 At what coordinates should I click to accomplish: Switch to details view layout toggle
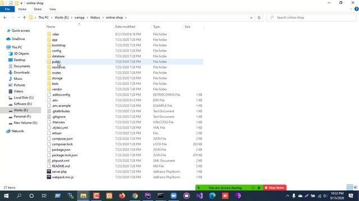point(349,188)
